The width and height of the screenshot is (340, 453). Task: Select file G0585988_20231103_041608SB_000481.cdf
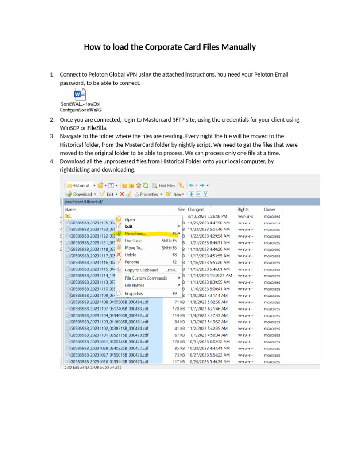tap(109, 322)
